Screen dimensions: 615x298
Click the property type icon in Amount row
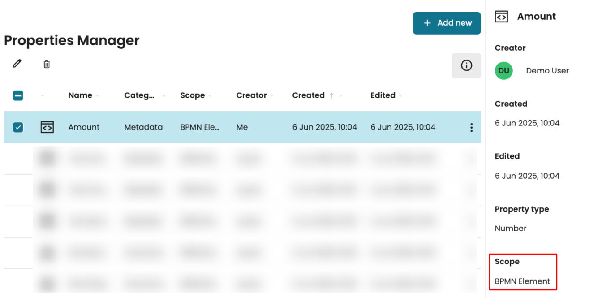pyautogui.click(x=47, y=127)
